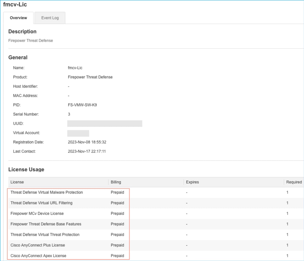Select the Name value fmcv-Lic
304x261 pixels.
pos(75,68)
